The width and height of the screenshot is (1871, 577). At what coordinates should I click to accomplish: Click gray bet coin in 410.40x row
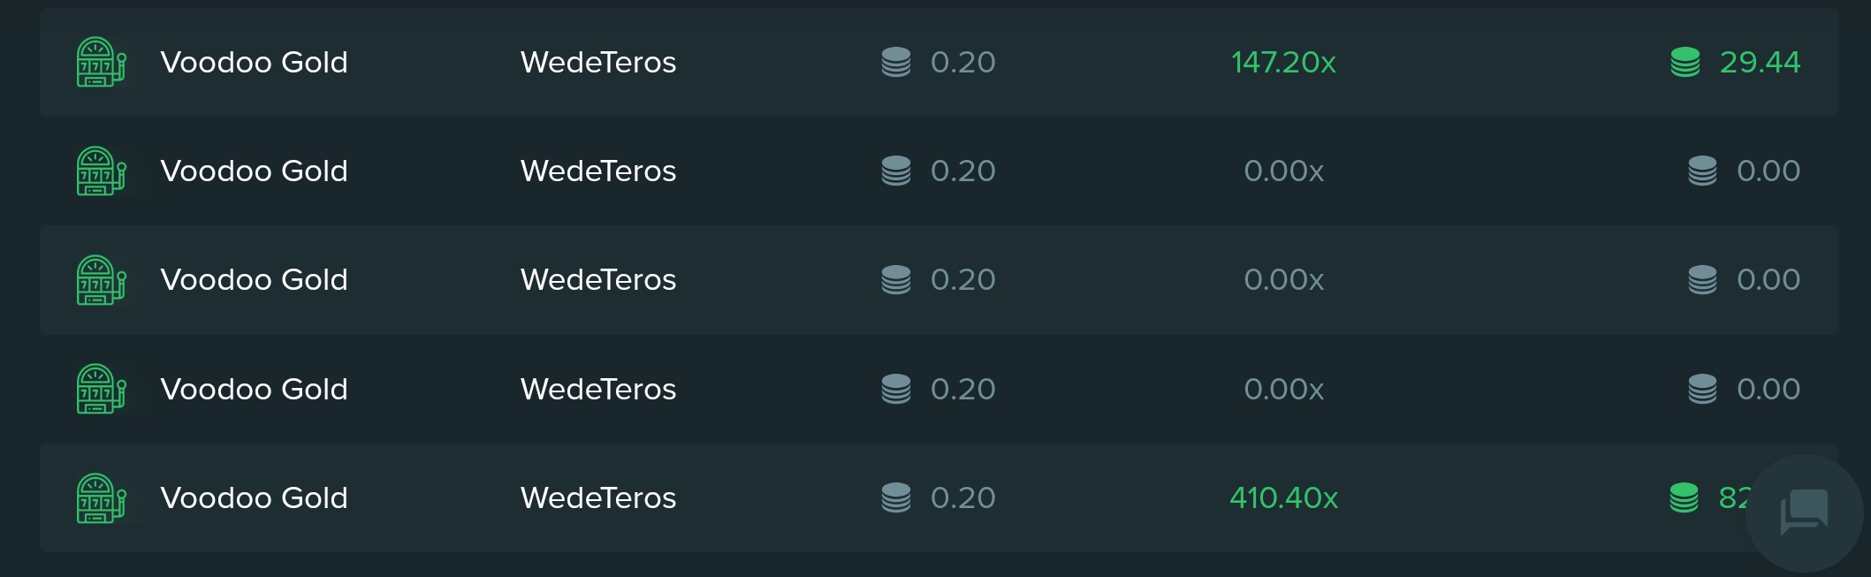pos(896,497)
